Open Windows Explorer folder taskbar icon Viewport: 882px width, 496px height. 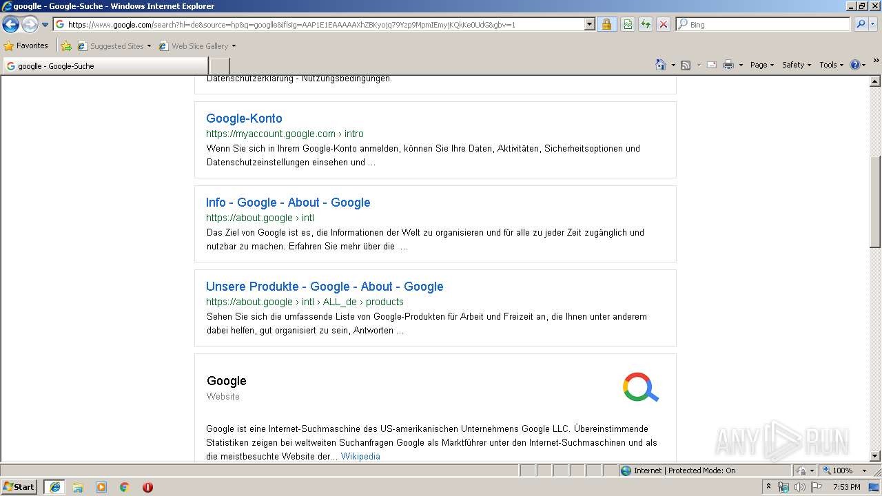coord(78,487)
